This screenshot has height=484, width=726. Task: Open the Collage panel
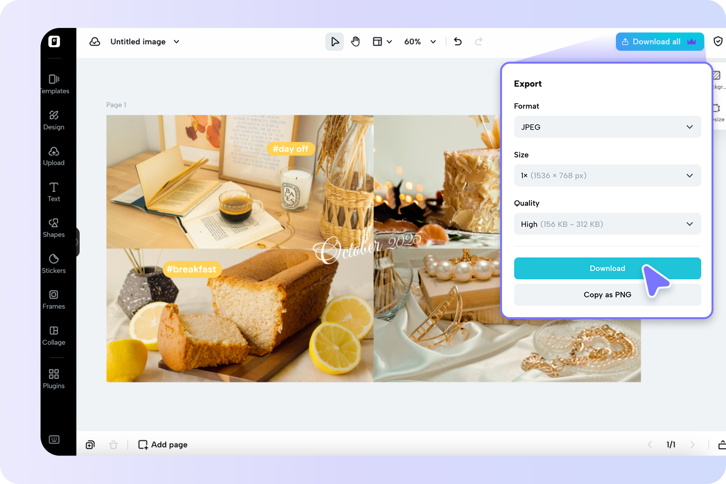pyautogui.click(x=54, y=336)
